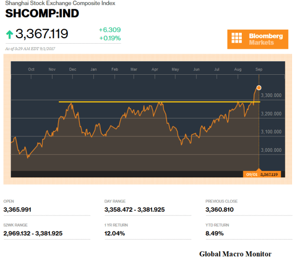Click the green up arrow icon

(9, 34)
